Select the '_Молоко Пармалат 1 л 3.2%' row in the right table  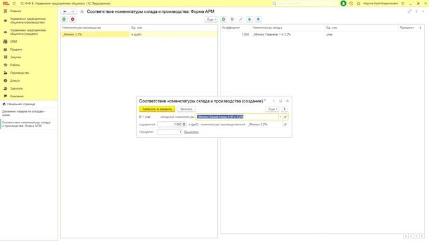pos(322,34)
